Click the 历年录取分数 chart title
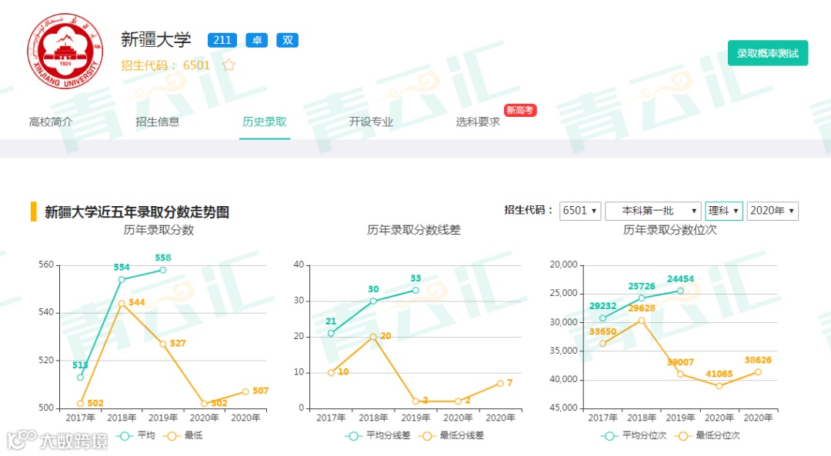 [159, 230]
